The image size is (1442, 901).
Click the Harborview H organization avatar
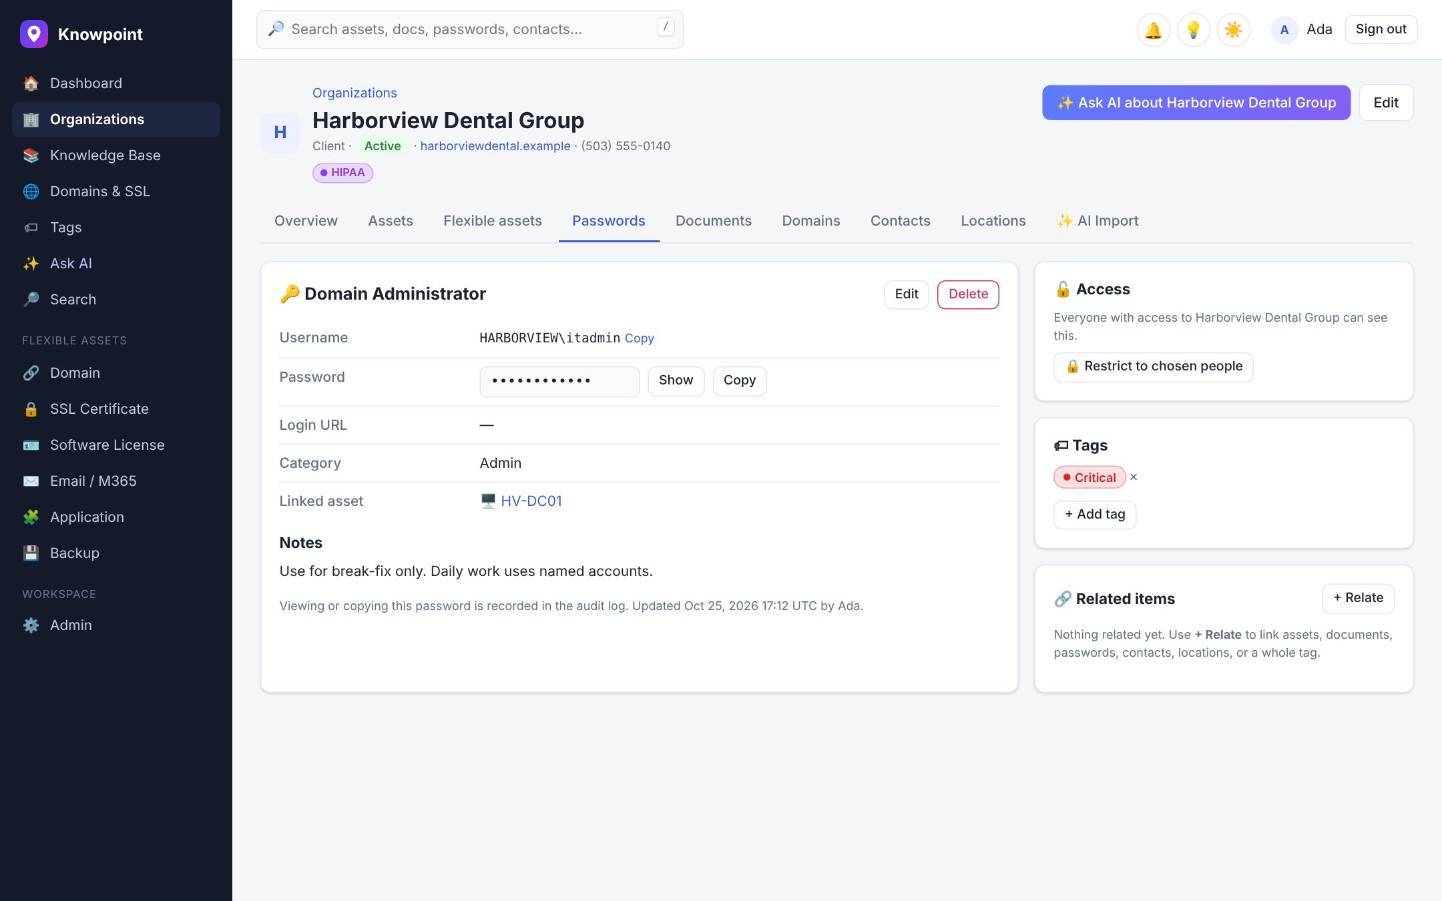(280, 133)
